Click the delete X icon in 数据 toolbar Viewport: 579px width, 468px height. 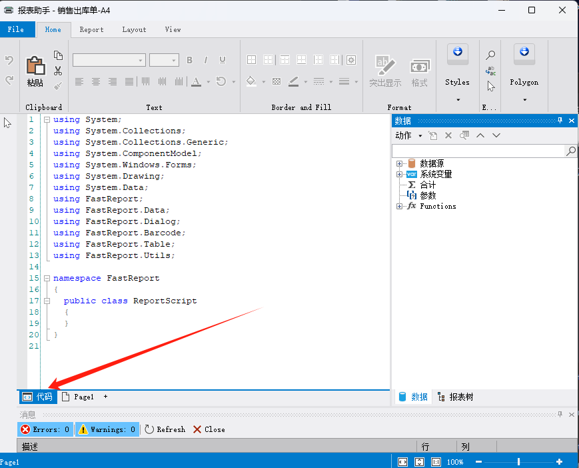click(x=448, y=135)
